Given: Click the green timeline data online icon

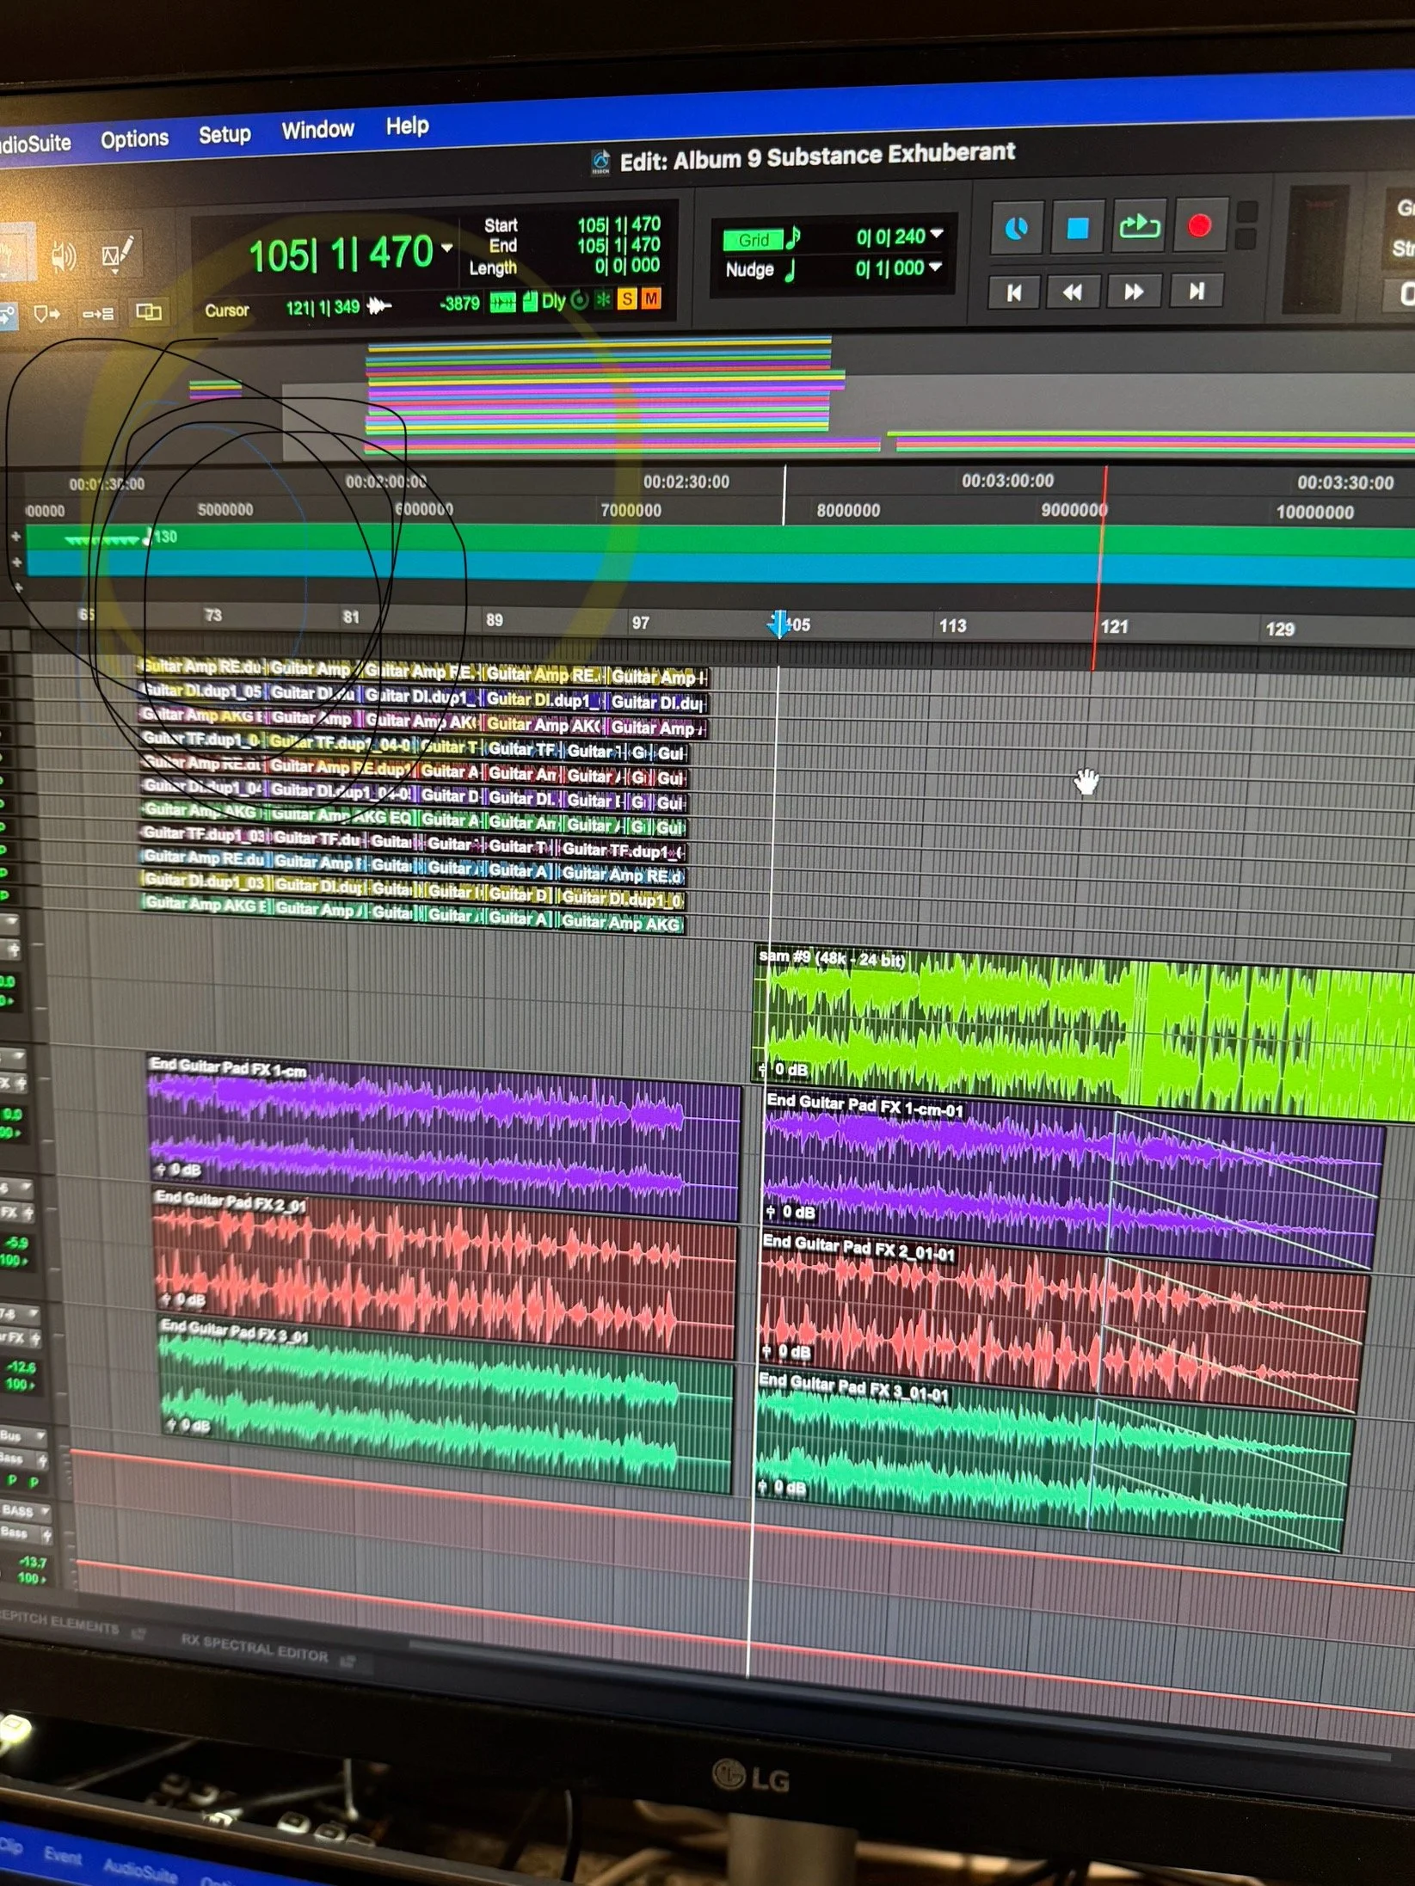Looking at the screenshot, I should 501,302.
